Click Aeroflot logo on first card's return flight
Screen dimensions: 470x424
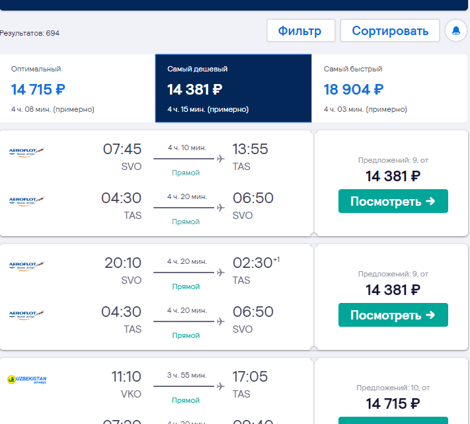tap(26, 200)
